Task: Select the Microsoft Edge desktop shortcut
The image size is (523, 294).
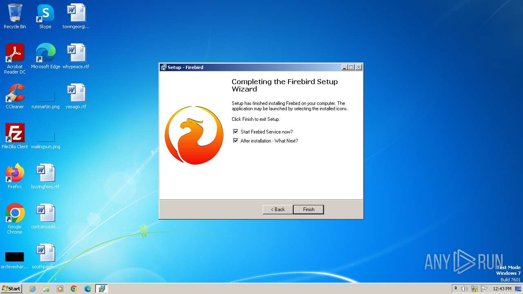Action: [x=45, y=56]
